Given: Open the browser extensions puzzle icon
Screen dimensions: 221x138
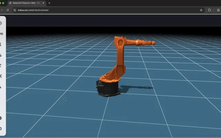Looking at the screenshot, I should [210, 10].
